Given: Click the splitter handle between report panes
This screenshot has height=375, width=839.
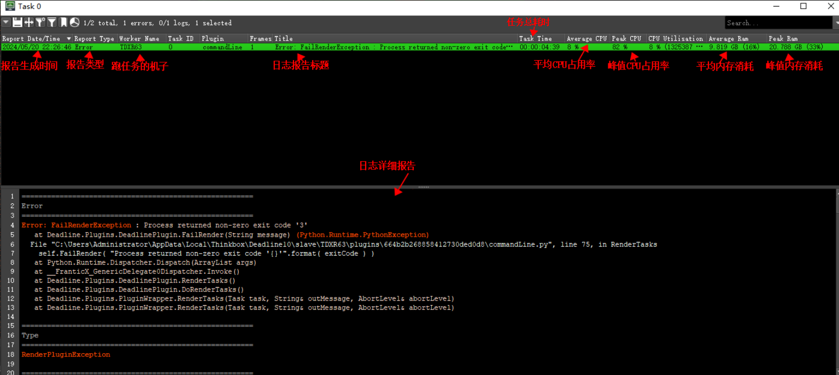Looking at the screenshot, I should click(x=423, y=187).
